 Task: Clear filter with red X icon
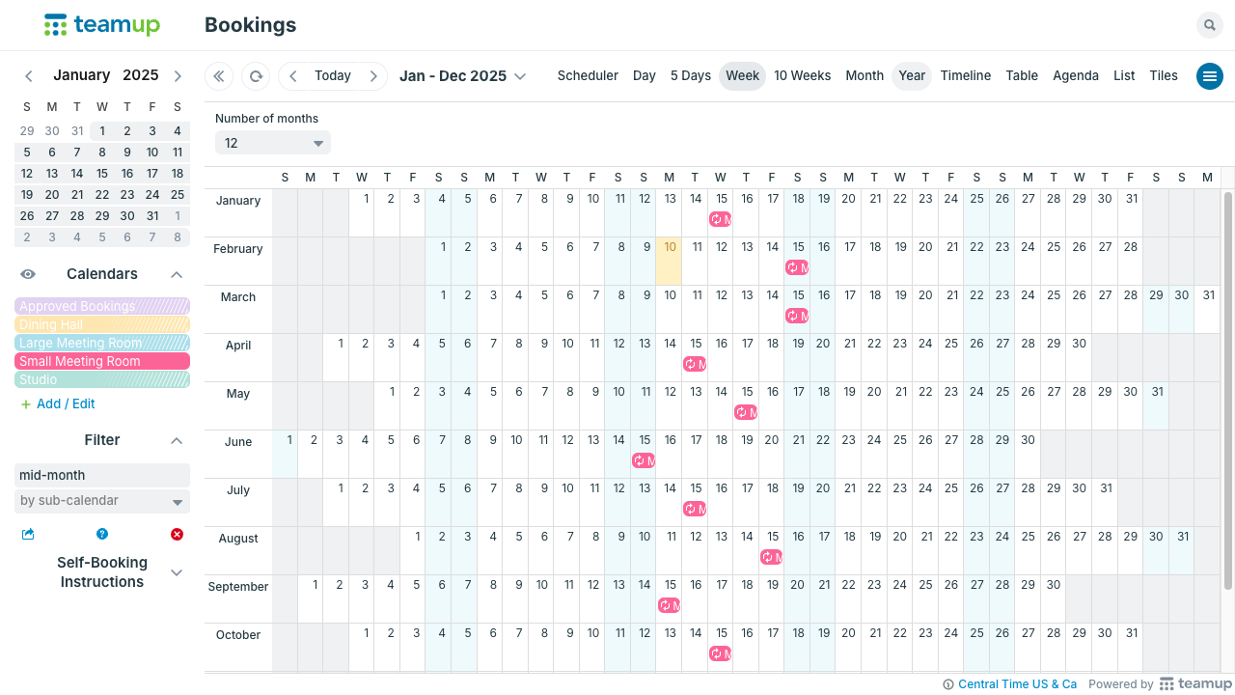coord(177,534)
